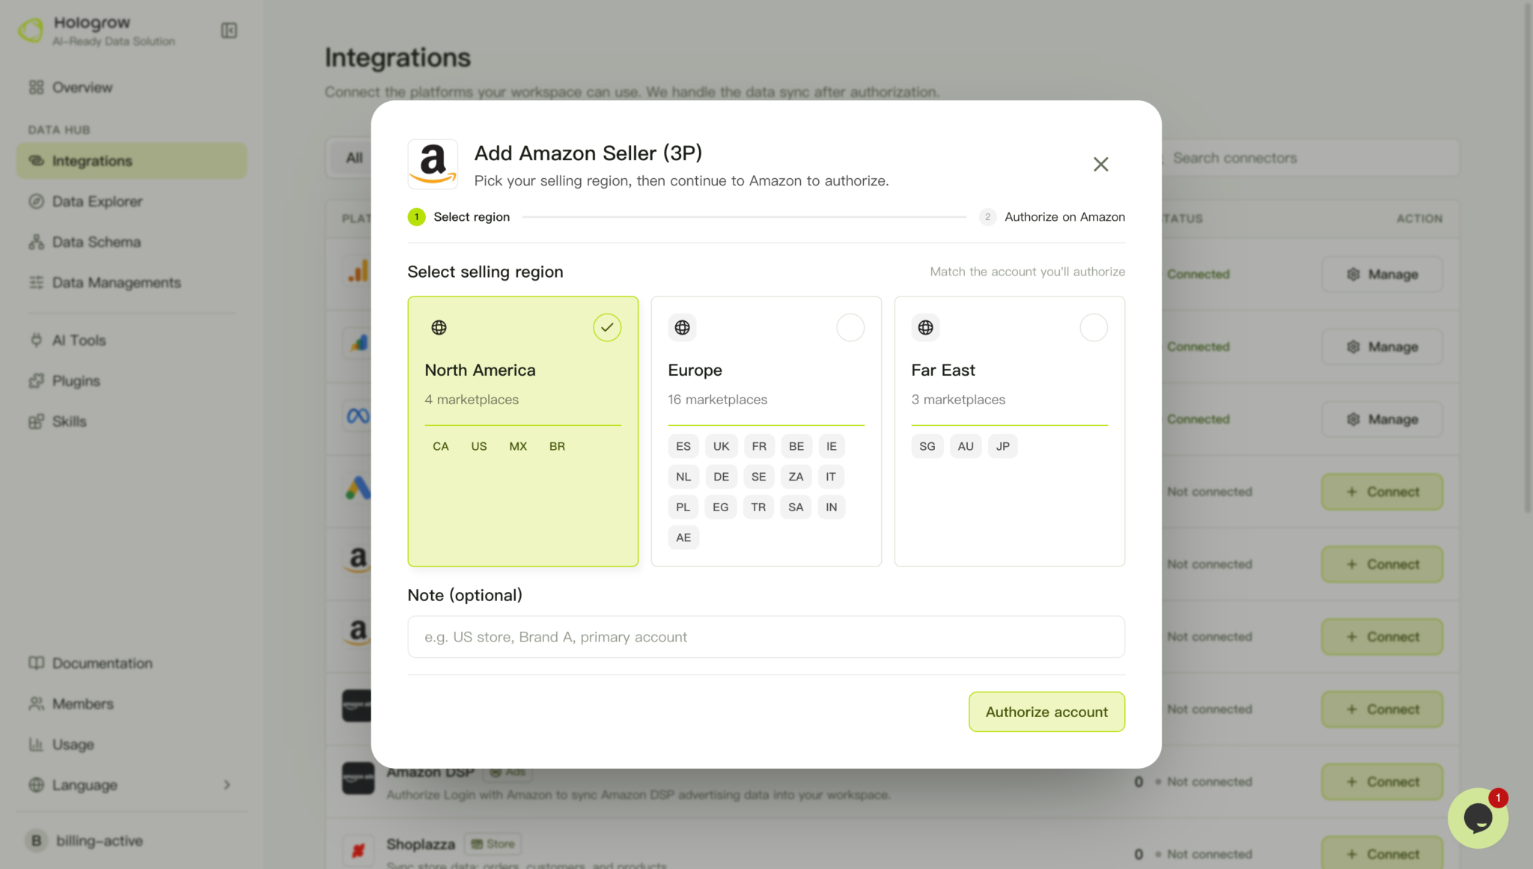Expand the Language submenu chevron
Screen dimensions: 1533x869
(227, 784)
